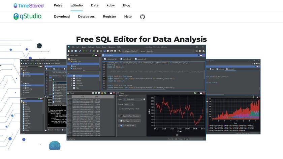Open the Server demodb dropdown
Image resolution: width=283 pixels, height=159 pixels.
tap(170, 51)
